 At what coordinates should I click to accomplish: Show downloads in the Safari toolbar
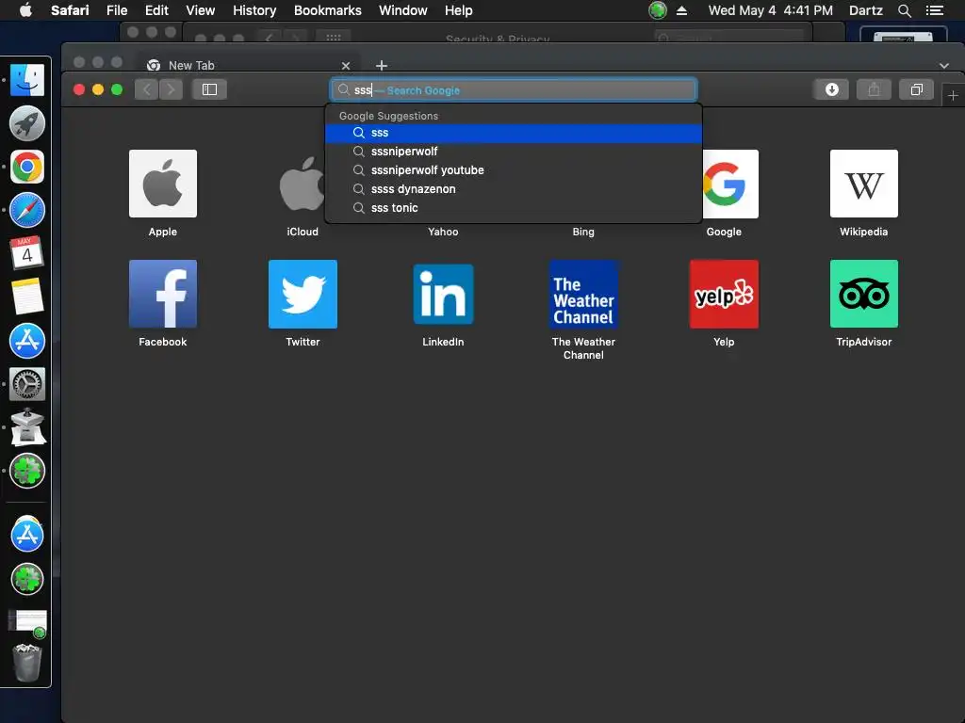pos(831,89)
